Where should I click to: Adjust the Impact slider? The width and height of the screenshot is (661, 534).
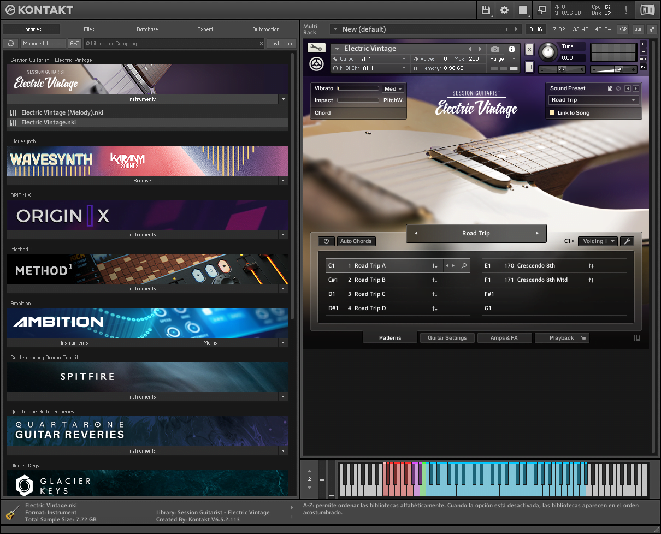click(x=358, y=100)
